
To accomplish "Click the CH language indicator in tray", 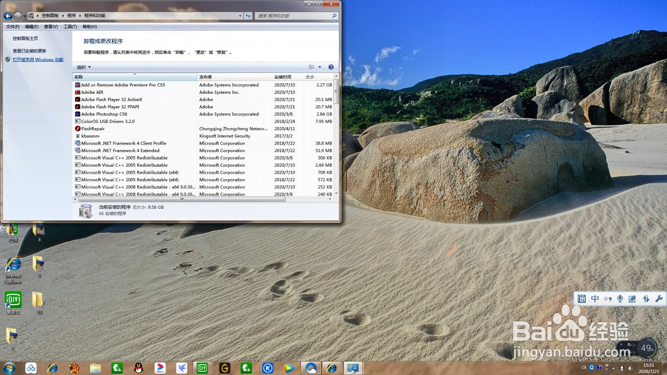I will [x=584, y=367].
